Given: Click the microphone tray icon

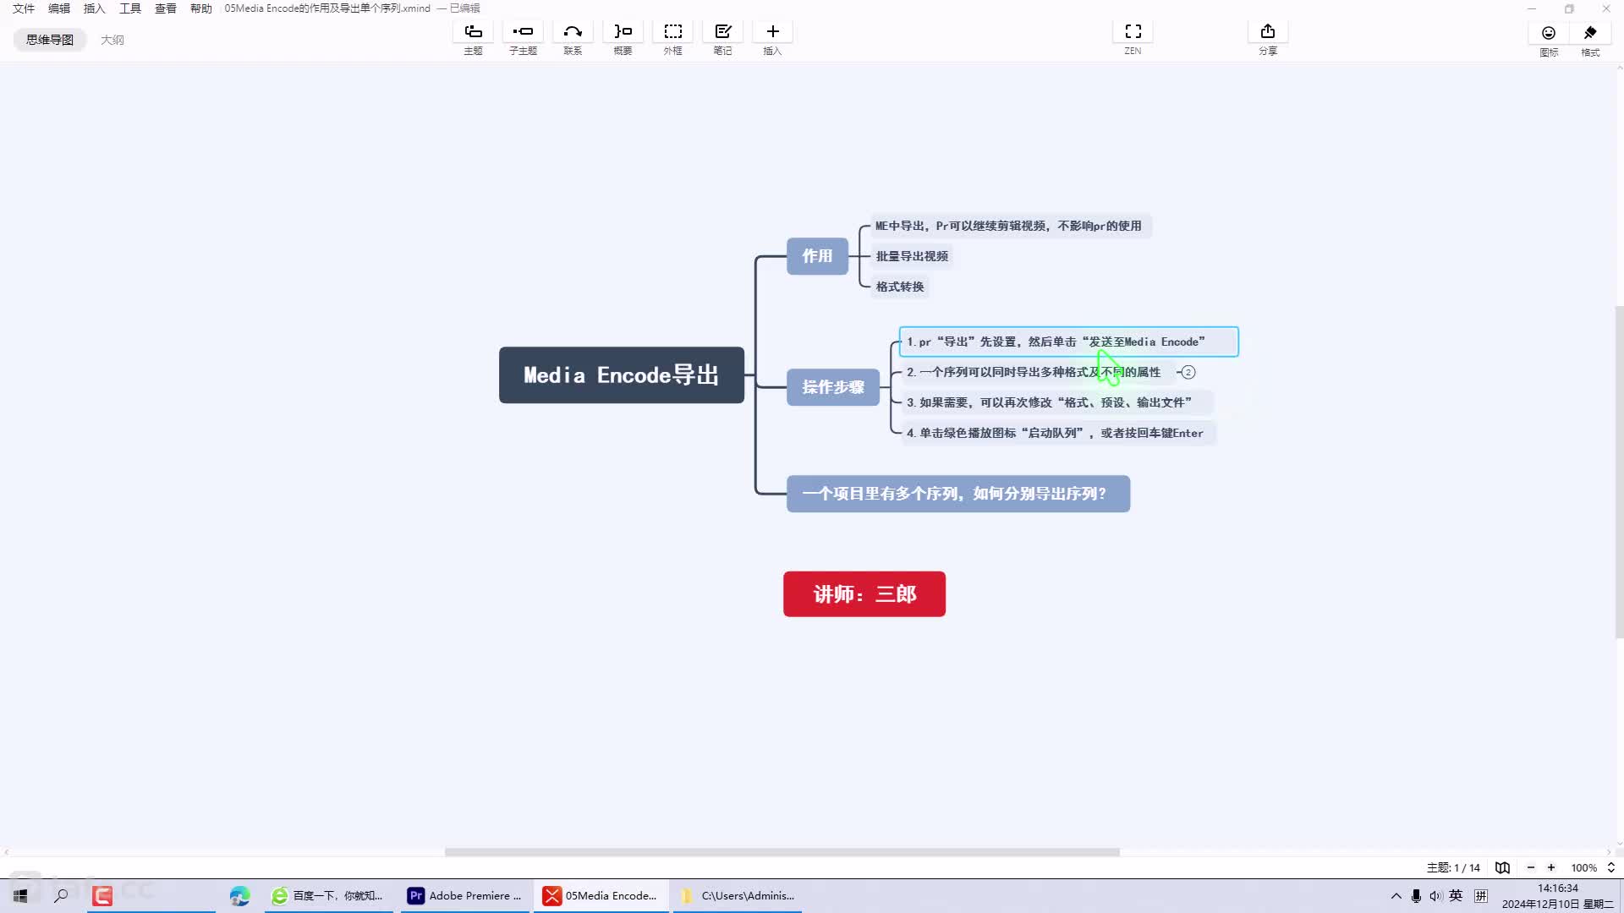Looking at the screenshot, I should click(1416, 895).
